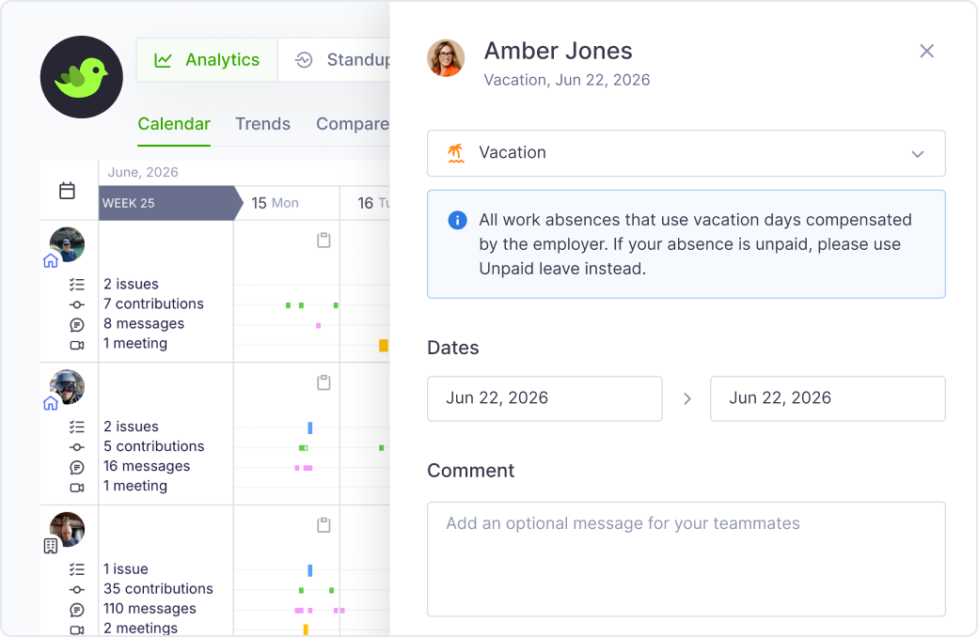This screenshot has width=978, height=637.
Task: Select the Calendar sub-tab
Action: click(x=174, y=124)
